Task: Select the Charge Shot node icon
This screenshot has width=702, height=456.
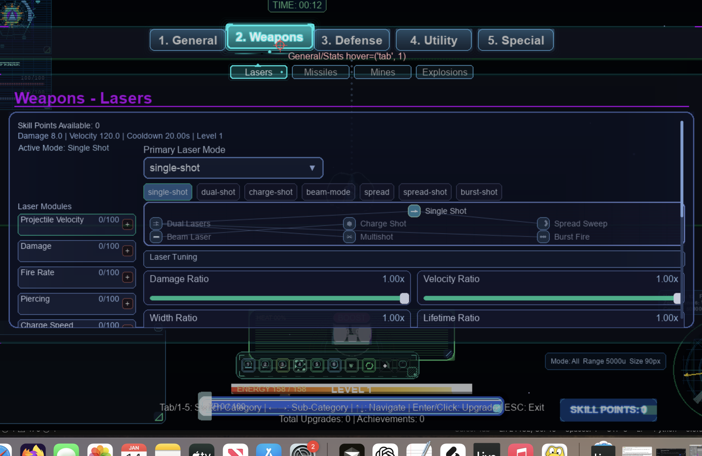Action: (x=349, y=224)
